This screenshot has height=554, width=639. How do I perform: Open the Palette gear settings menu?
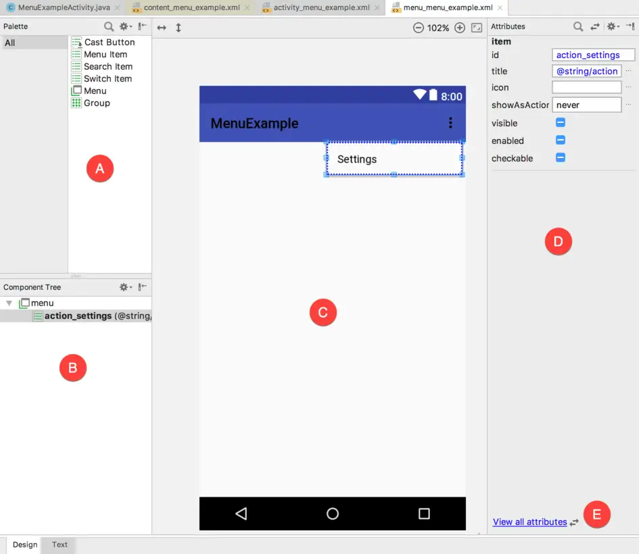point(125,26)
